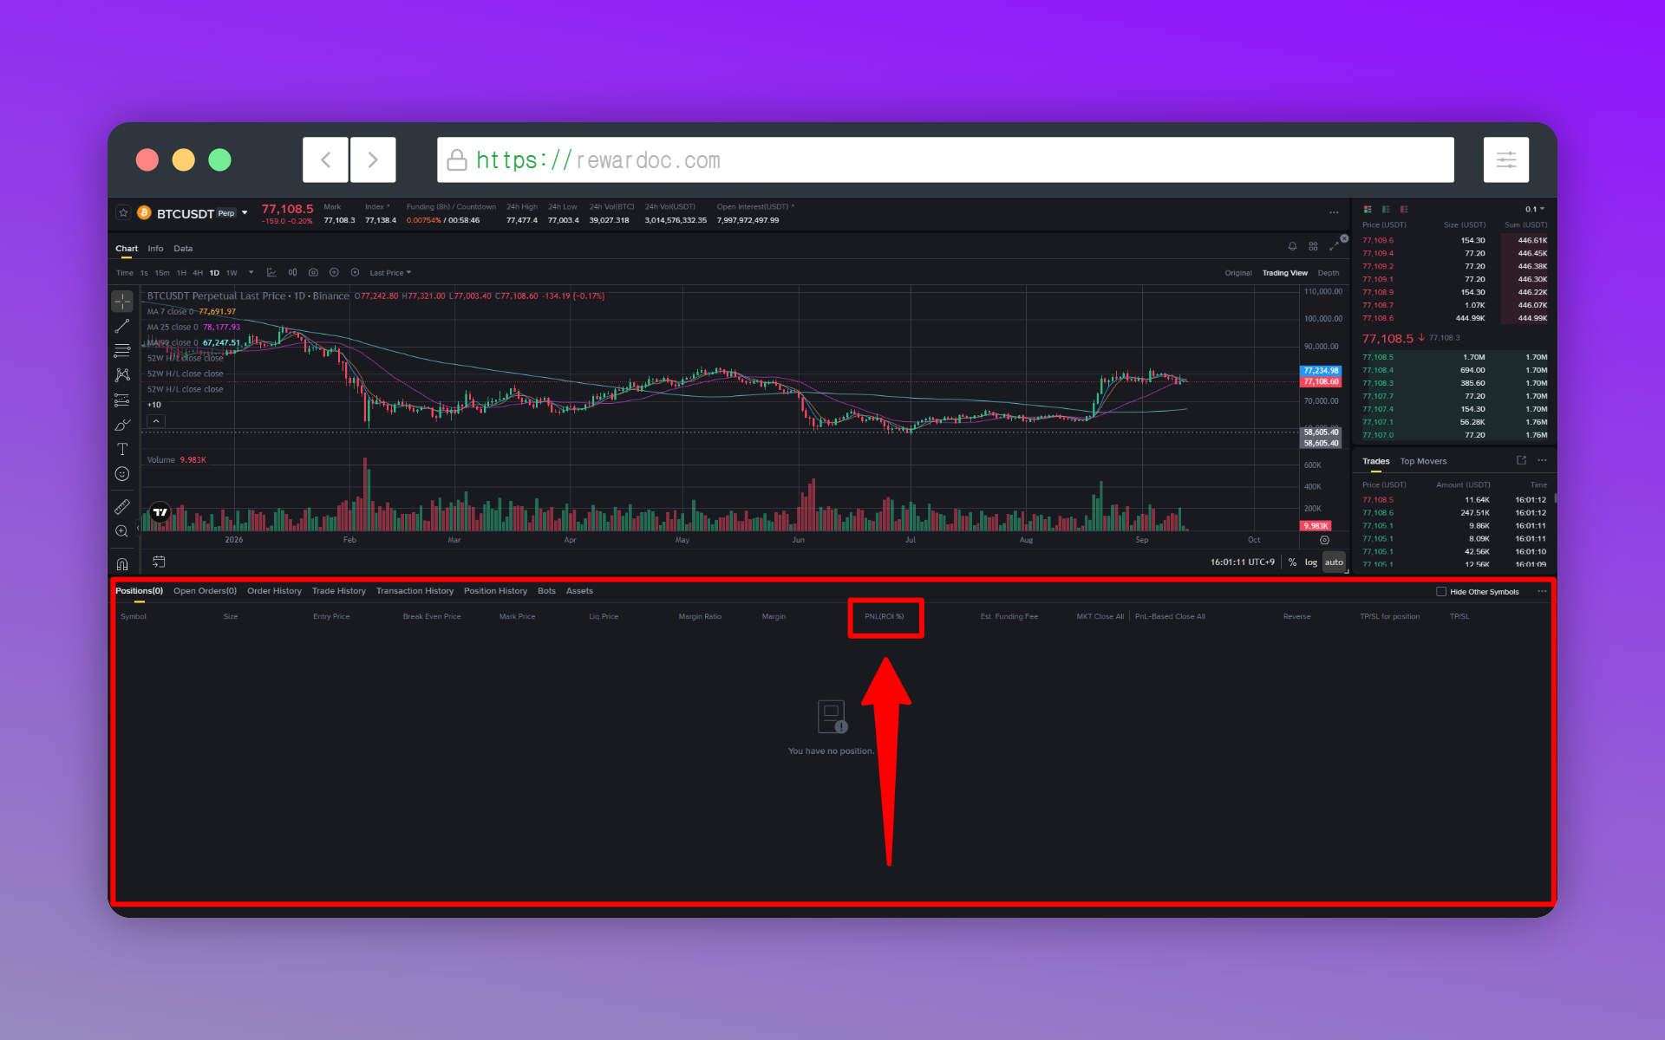1665x1040 pixels.
Task: Click MKT Close All
Action: (1100, 617)
